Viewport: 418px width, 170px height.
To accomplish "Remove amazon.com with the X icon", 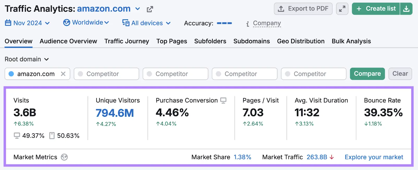I will click(x=63, y=74).
